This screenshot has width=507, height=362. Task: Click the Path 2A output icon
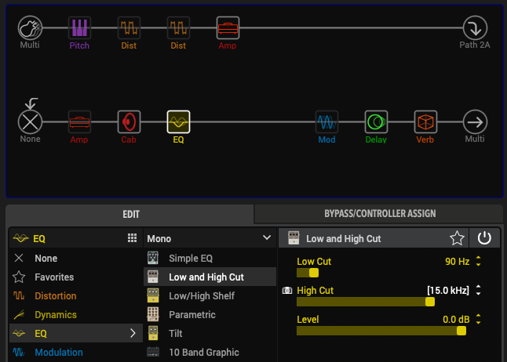474,28
